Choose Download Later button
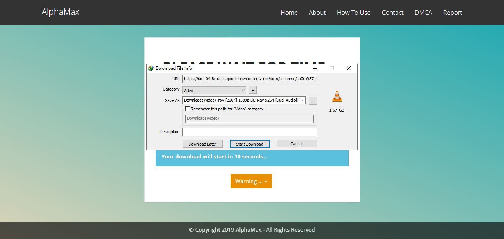Viewport: 504px width, 239px height. click(203, 144)
